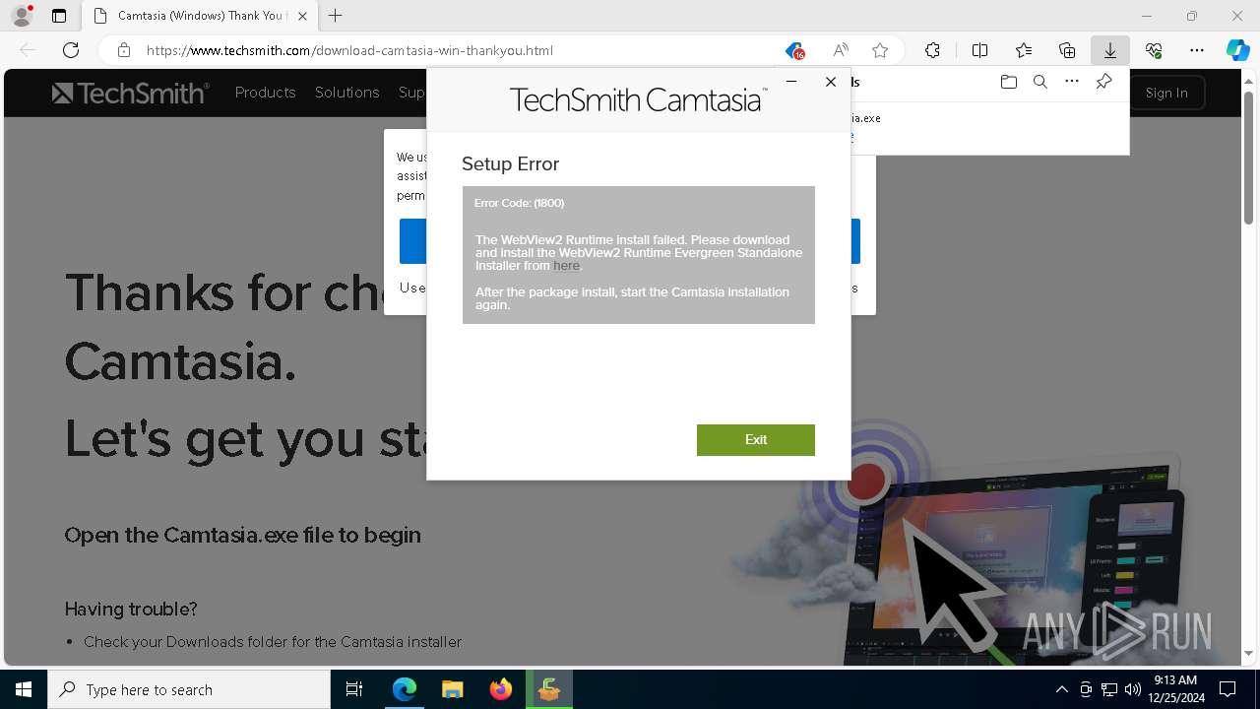The height and width of the screenshot is (709, 1260).
Task: Open Browser essentials heart icon
Action: click(x=1154, y=50)
